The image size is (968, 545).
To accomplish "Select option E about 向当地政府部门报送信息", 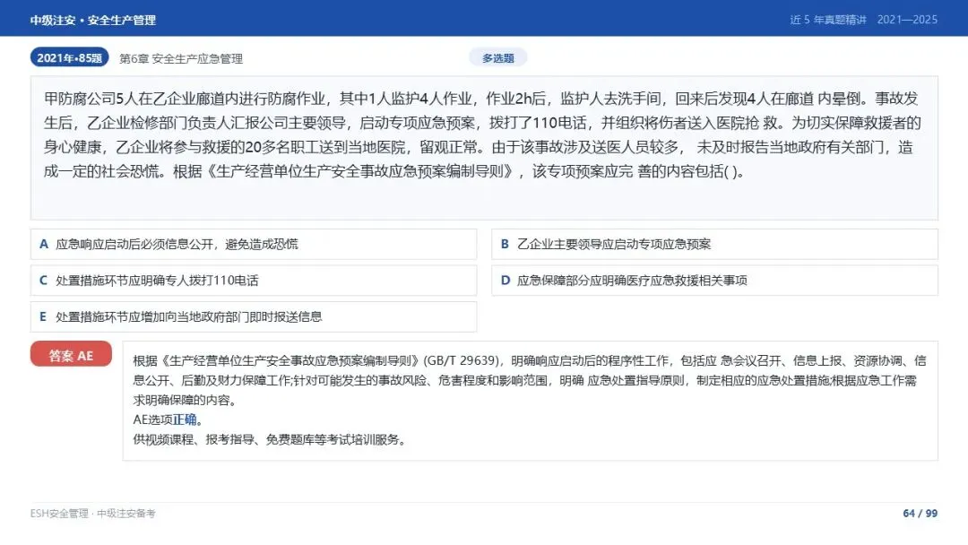I will 253,317.
